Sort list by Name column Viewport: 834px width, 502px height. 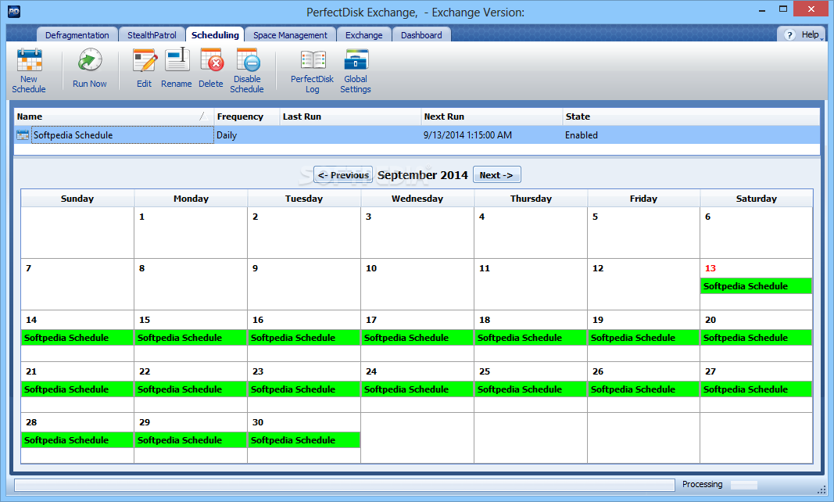pyautogui.click(x=114, y=117)
